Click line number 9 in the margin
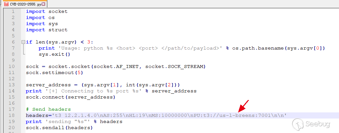339x133 pixels. (13, 61)
